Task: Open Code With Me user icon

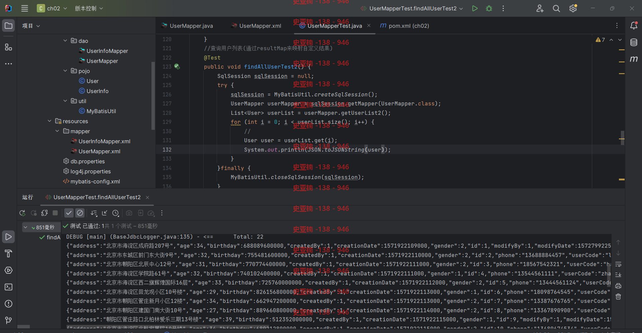Action: pyautogui.click(x=540, y=8)
